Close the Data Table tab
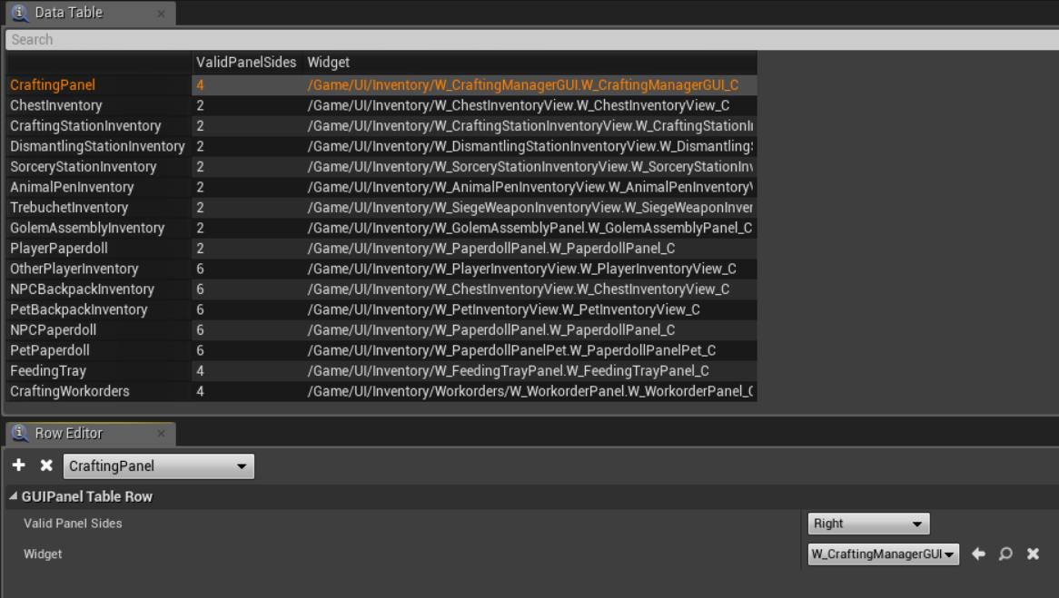The height and width of the screenshot is (598, 1059). coord(161,14)
